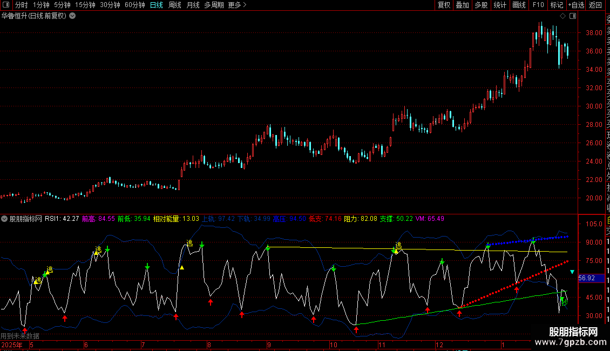Open the 画线 drawing tools
The width and height of the screenshot is (610, 351).
(x=519, y=5)
